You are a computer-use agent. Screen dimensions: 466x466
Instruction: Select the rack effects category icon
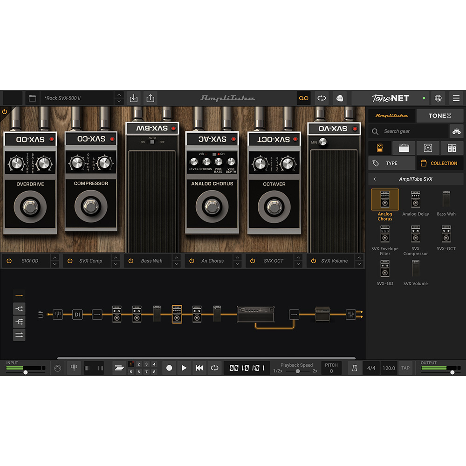(452, 148)
